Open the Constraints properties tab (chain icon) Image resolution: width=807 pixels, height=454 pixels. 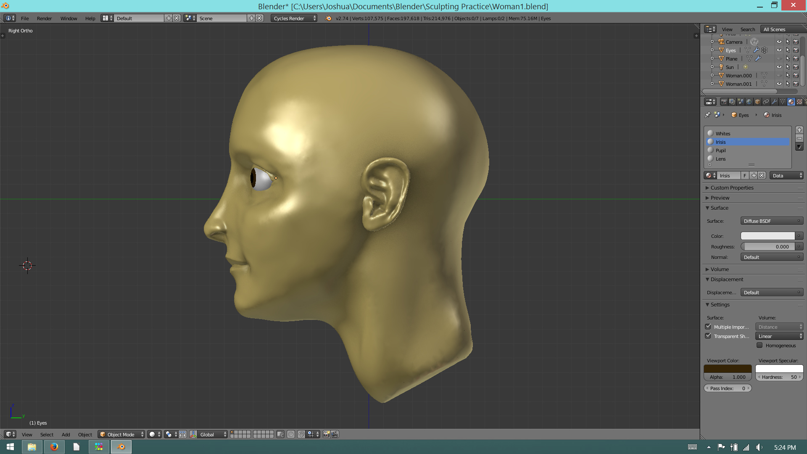click(766, 102)
